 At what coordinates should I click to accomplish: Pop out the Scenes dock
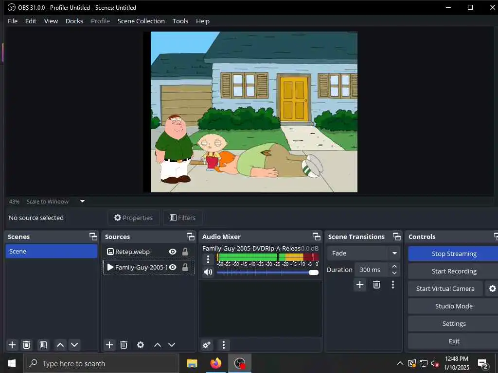93,237
